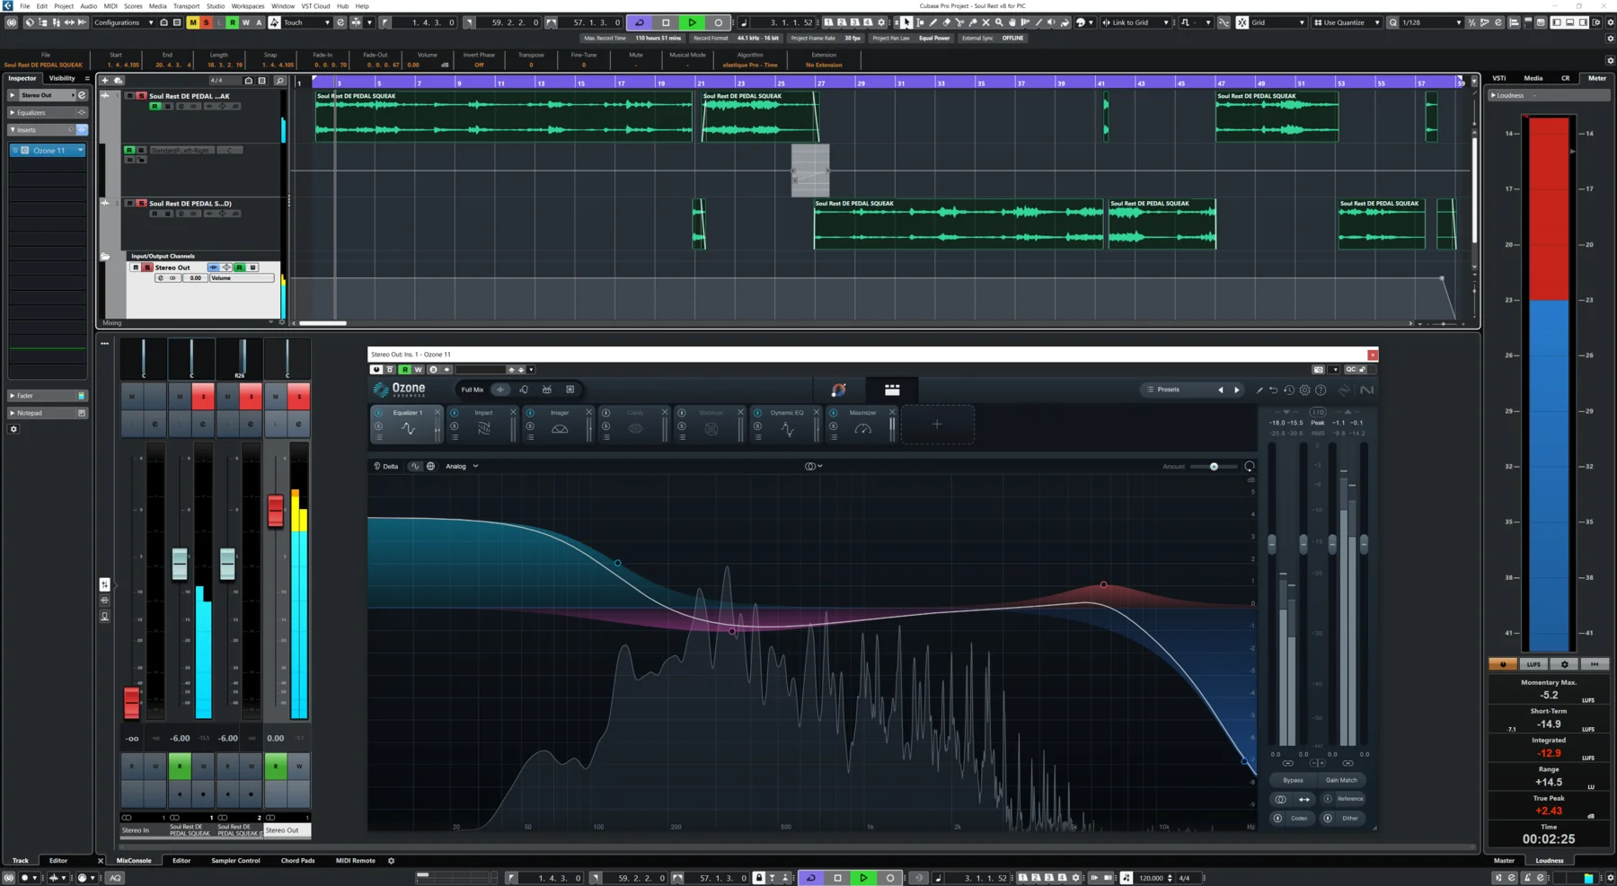This screenshot has width=1617, height=886.
Task: Open the Analog EQ mode dropdown
Action: 462,466
